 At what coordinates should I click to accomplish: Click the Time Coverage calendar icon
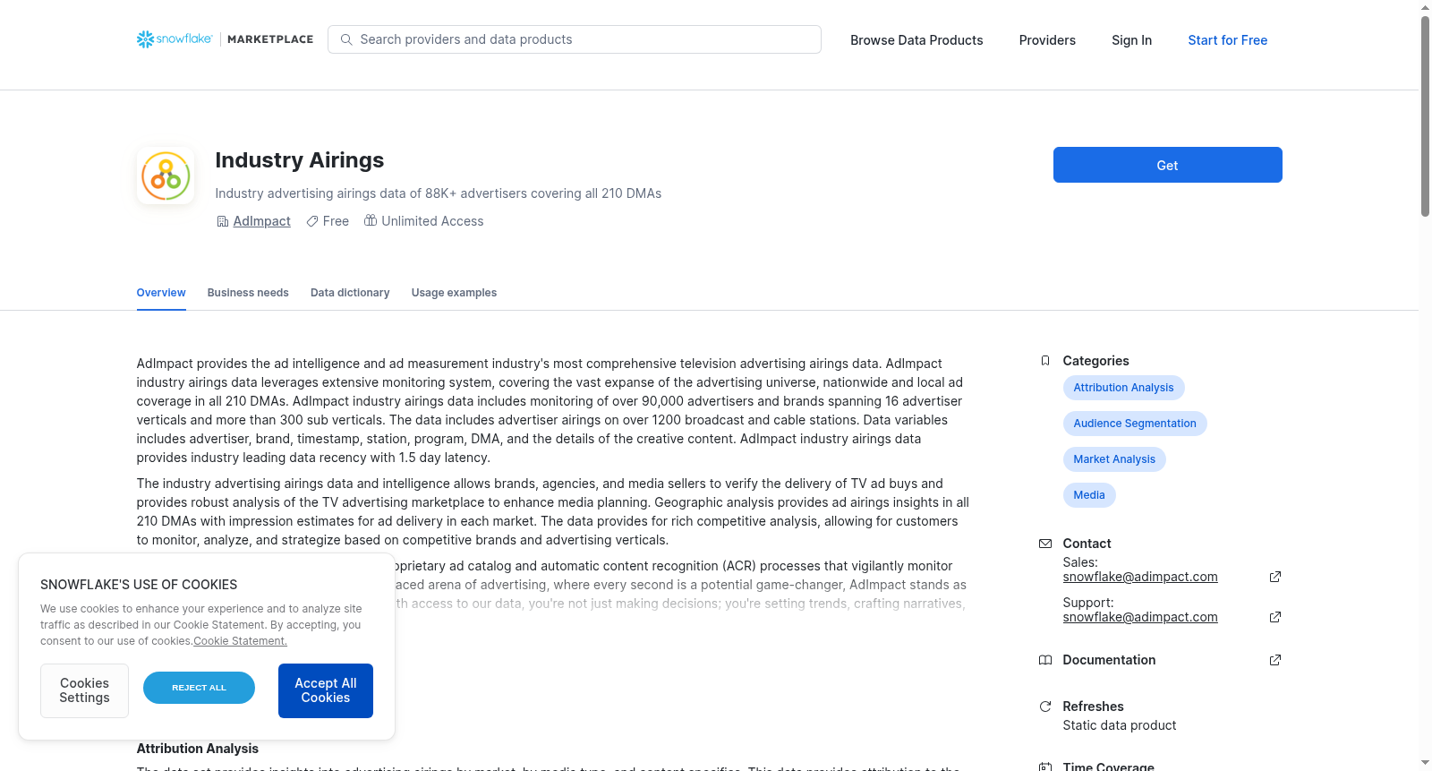[x=1045, y=767]
